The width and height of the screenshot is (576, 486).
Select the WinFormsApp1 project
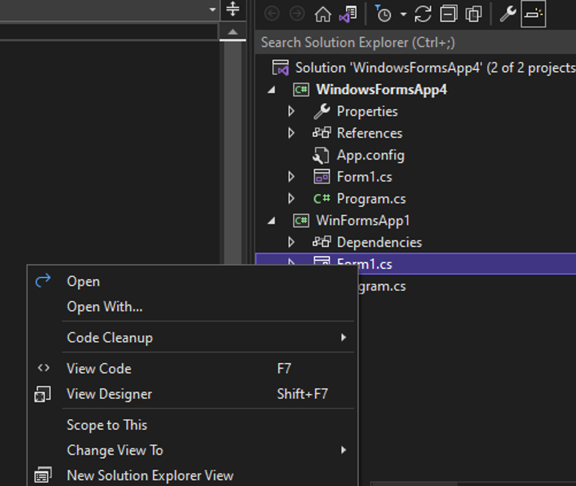pyautogui.click(x=363, y=221)
